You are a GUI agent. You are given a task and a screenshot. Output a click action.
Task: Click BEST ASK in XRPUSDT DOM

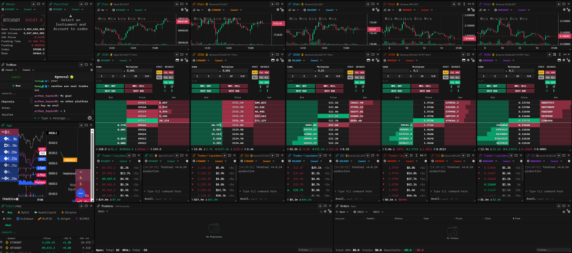(425, 91)
